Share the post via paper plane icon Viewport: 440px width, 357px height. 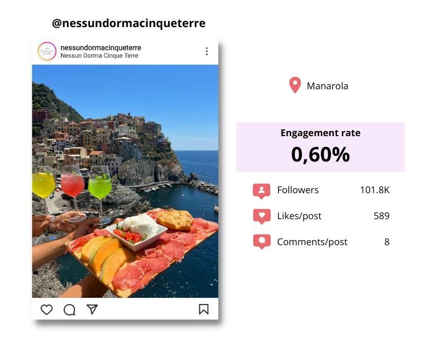92,309
